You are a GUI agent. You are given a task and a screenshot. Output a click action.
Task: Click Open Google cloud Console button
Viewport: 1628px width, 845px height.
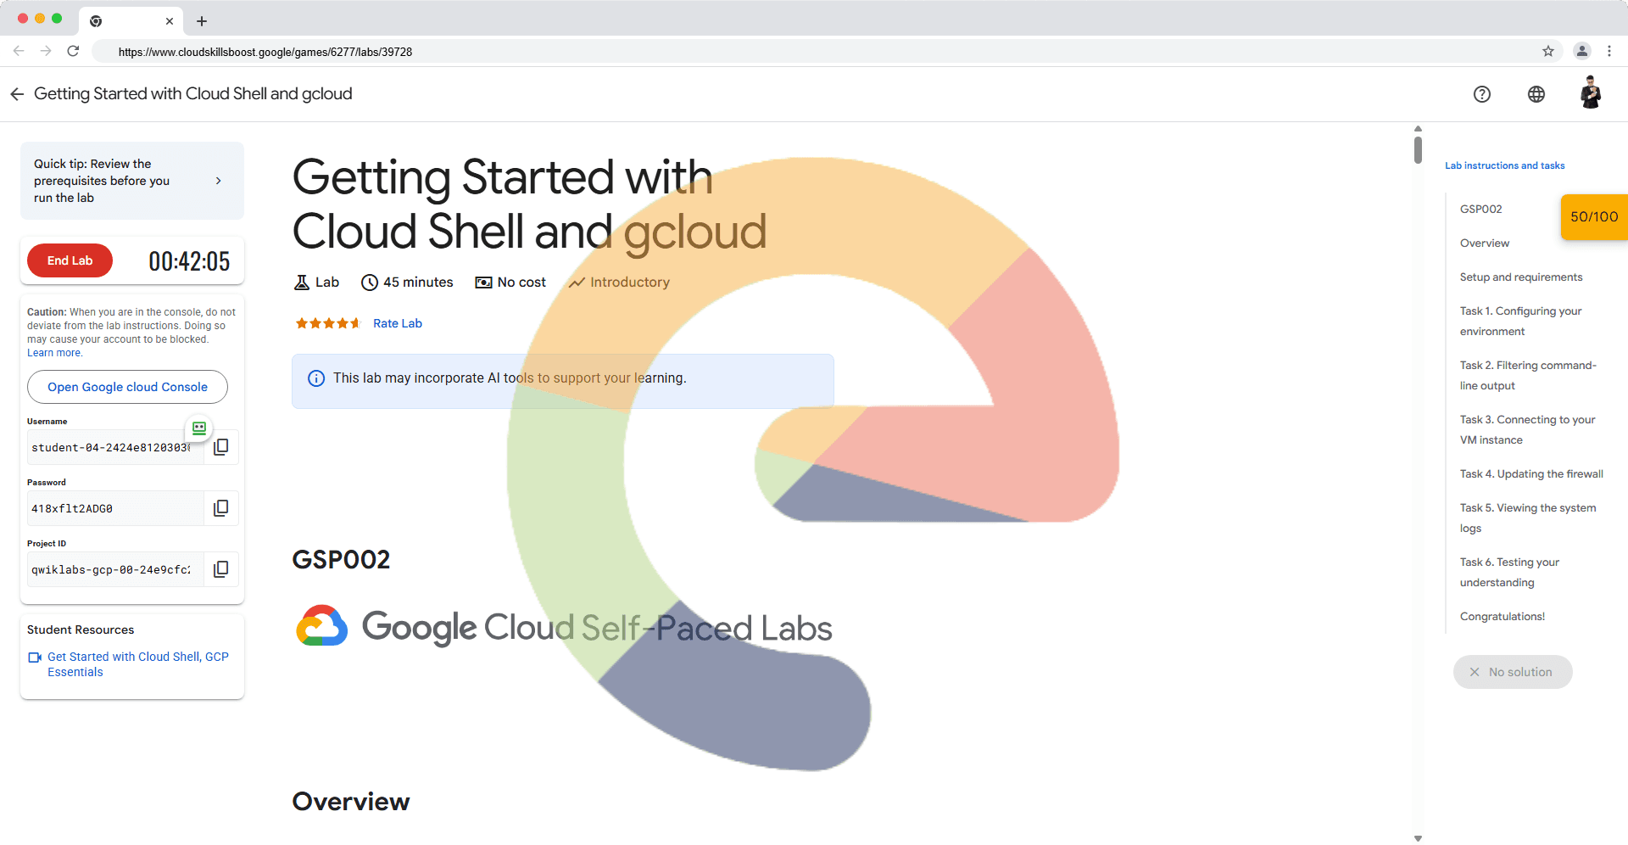tap(127, 387)
